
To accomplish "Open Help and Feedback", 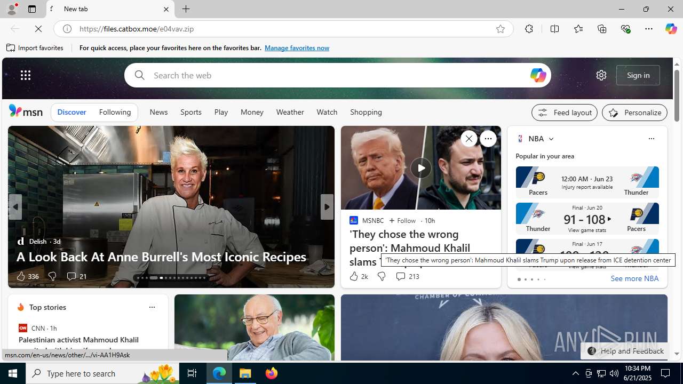I will coord(625,351).
